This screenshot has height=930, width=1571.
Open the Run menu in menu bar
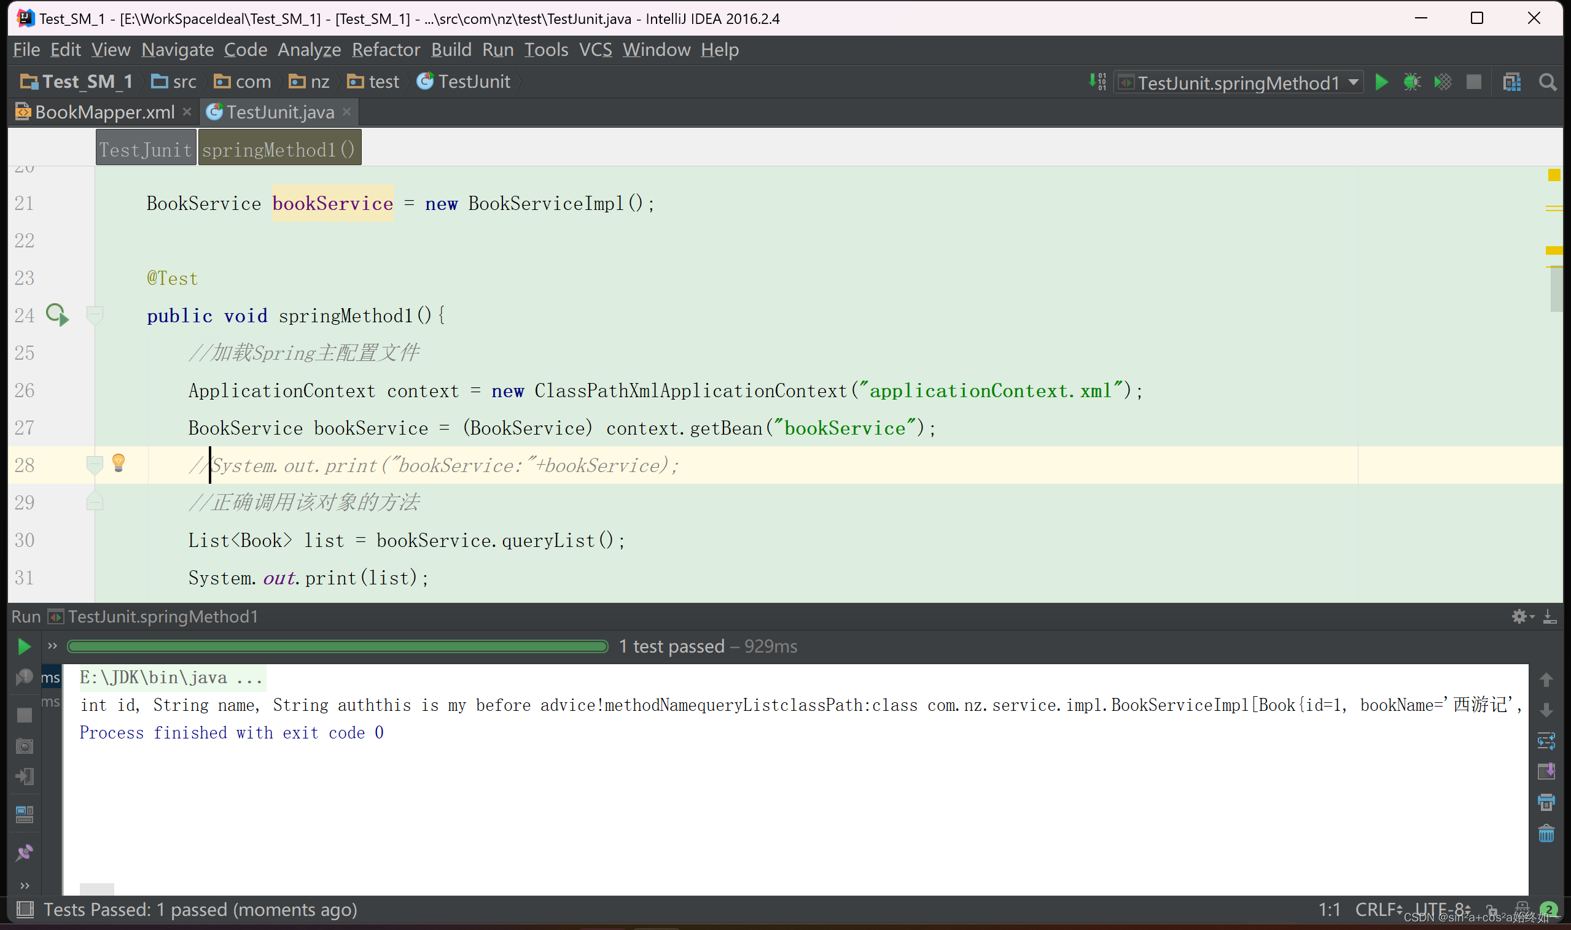click(497, 50)
